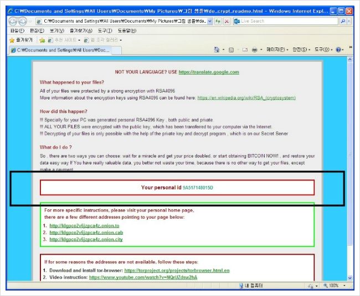Open the 안전(S) safety dropdown menu
The image size is (360, 296).
(301, 50)
